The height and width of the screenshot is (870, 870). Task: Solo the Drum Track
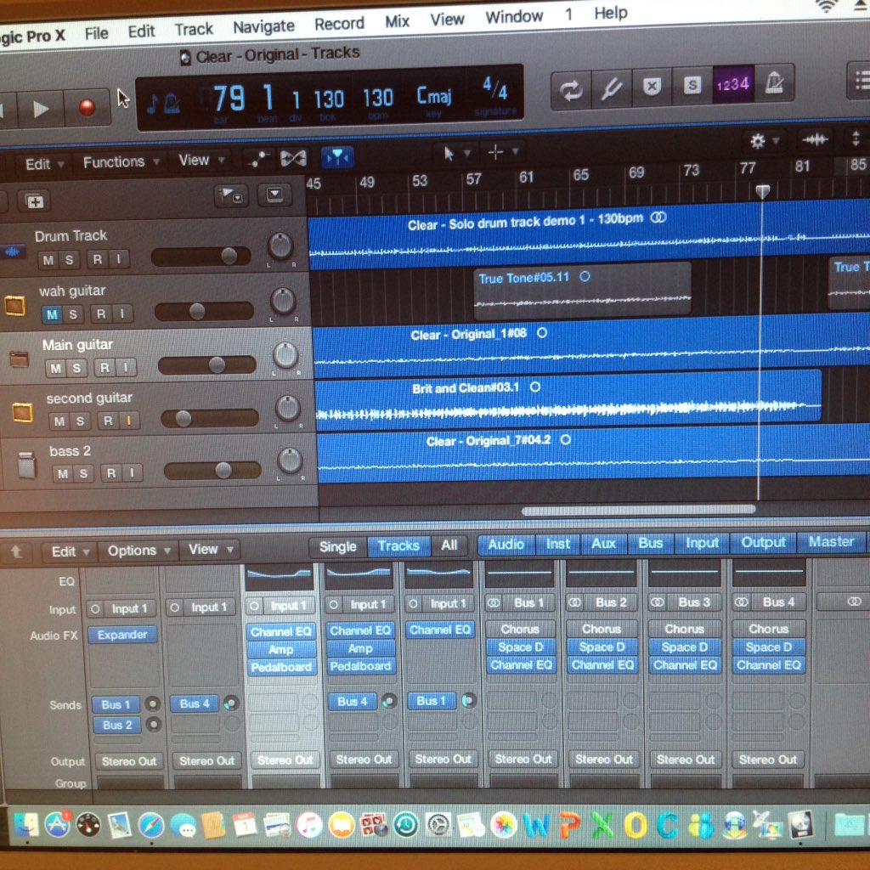pyautogui.click(x=70, y=260)
